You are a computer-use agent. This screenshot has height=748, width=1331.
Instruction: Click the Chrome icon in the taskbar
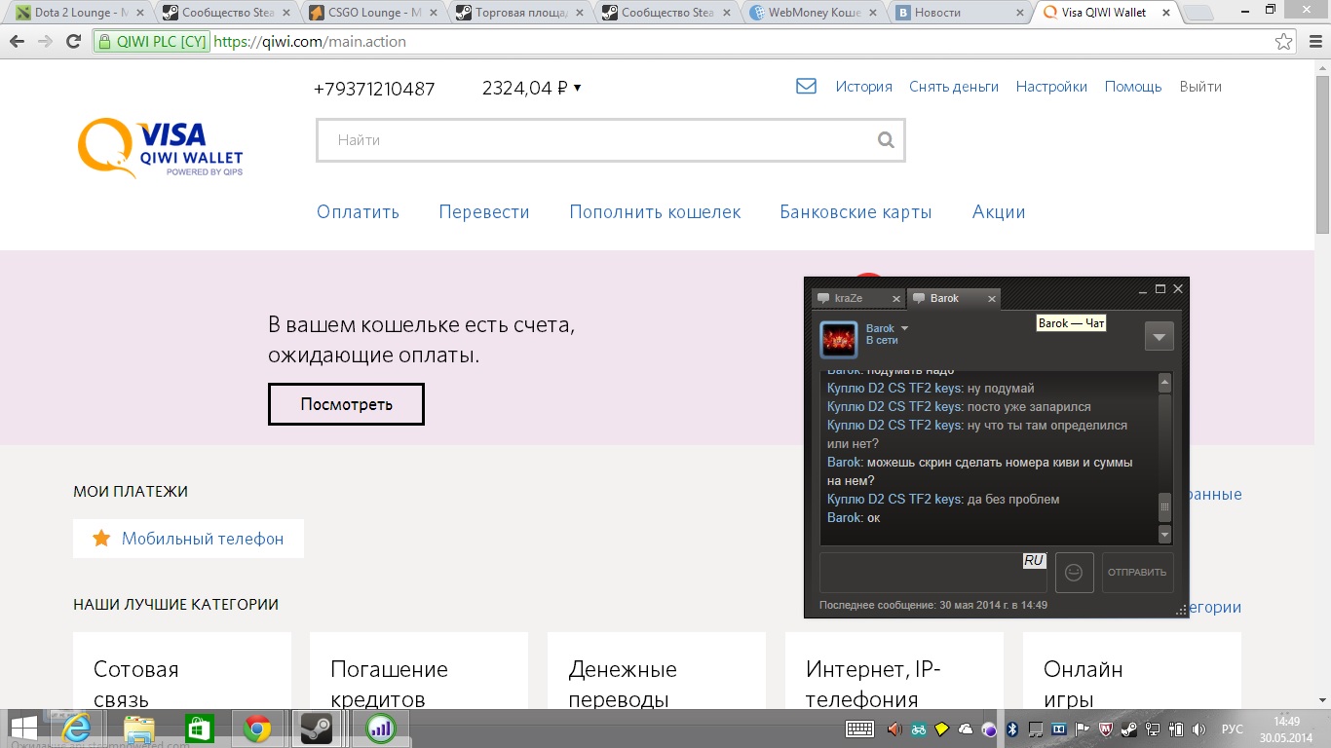[x=257, y=729]
